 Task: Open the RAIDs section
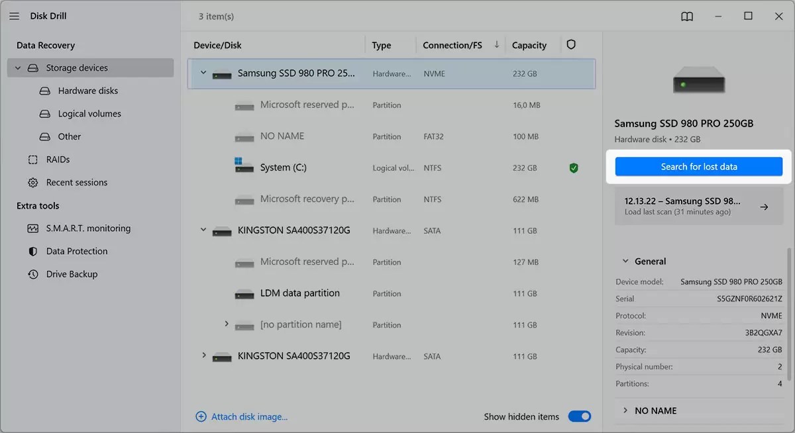(x=58, y=159)
